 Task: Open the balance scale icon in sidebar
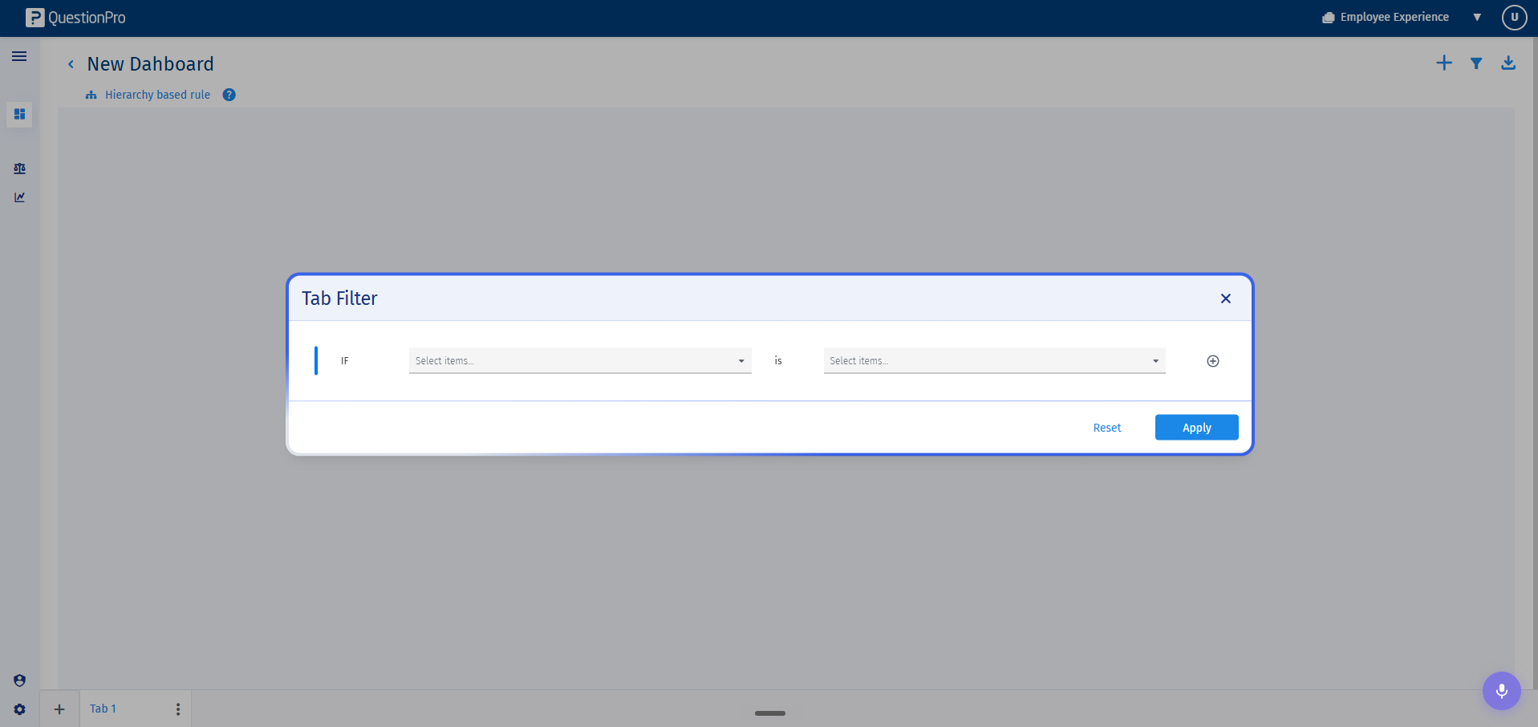coord(19,169)
